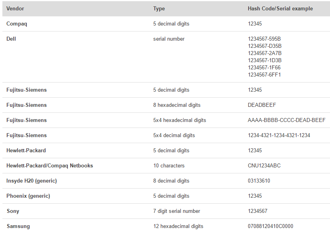Select the Dell row's "serial number" type

point(169,39)
